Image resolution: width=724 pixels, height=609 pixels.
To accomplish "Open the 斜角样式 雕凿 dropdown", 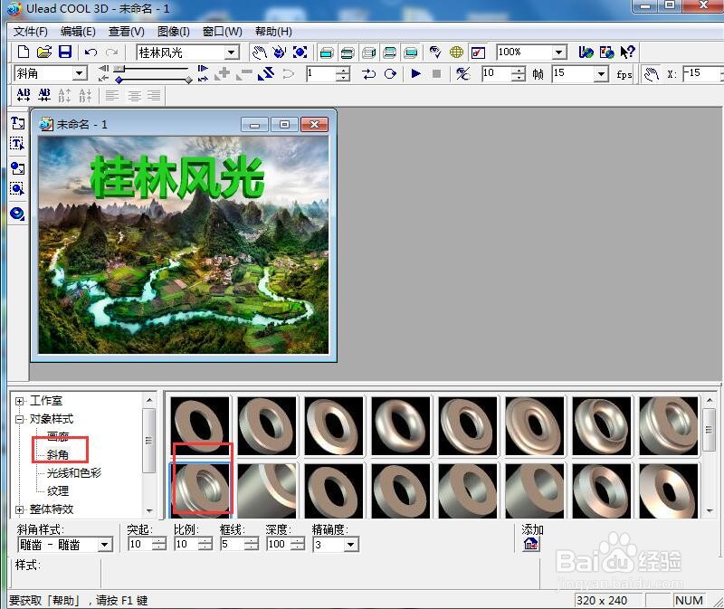I will point(105,545).
